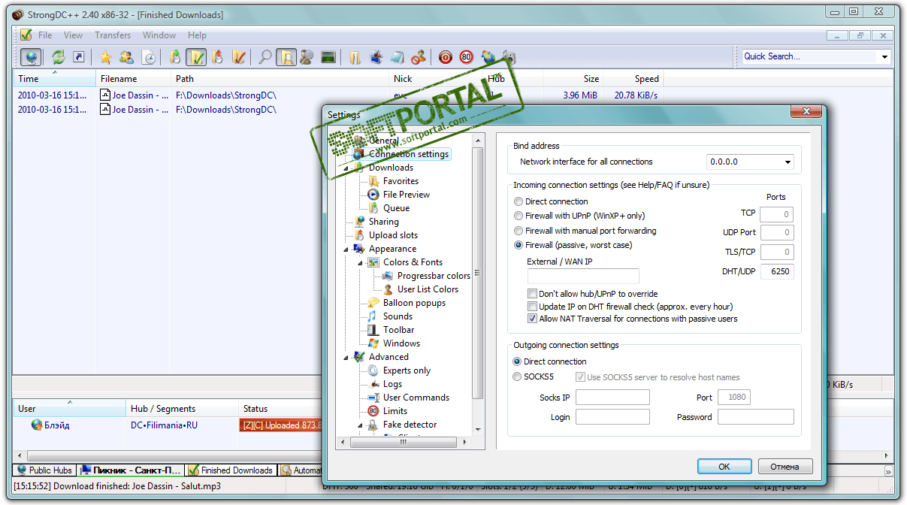
Task: Click the Follow redirect shortcut-arrow toolbar icon
Action: tap(78, 56)
